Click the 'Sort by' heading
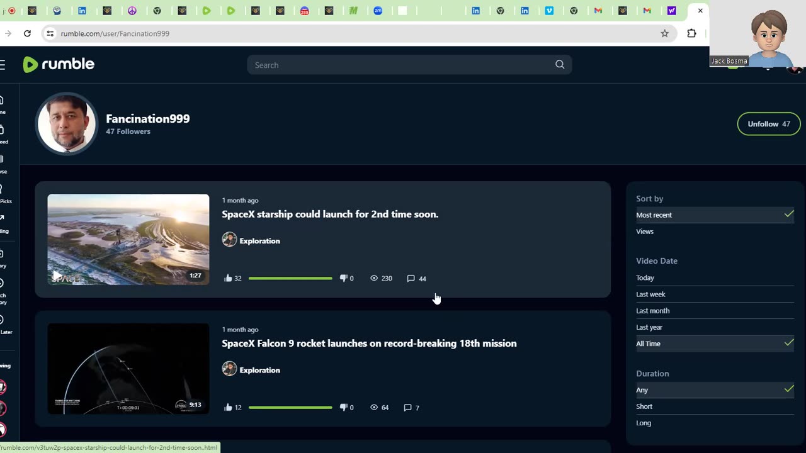Image resolution: width=806 pixels, height=453 pixels. tap(650, 199)
